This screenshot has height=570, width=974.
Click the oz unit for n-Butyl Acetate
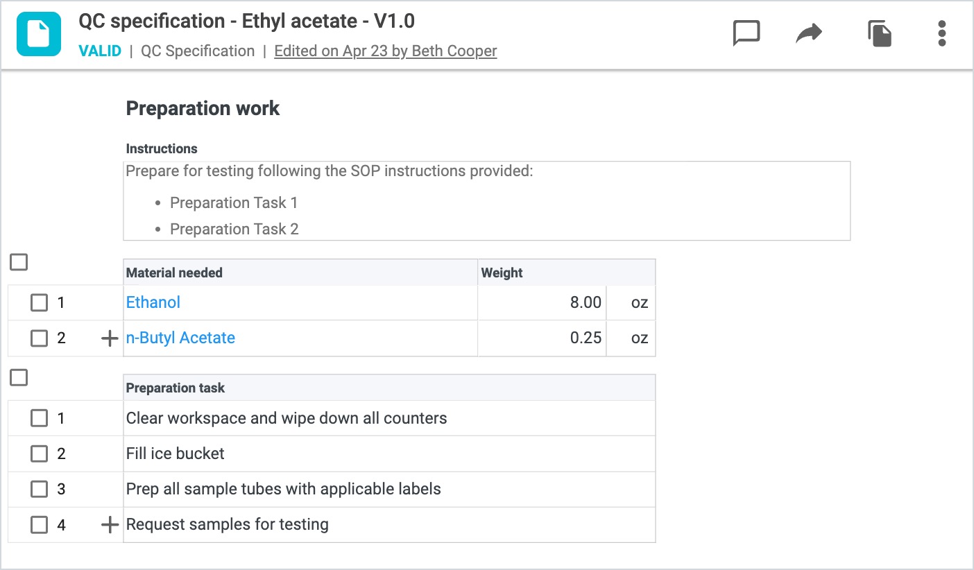639,338
